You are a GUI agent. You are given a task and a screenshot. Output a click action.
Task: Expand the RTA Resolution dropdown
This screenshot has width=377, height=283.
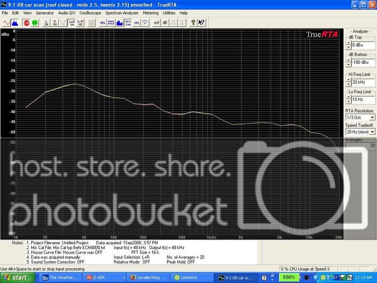[372, 117]
